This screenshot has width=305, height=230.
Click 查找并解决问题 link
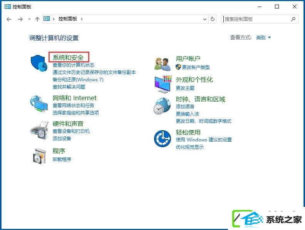pos(69,87)
